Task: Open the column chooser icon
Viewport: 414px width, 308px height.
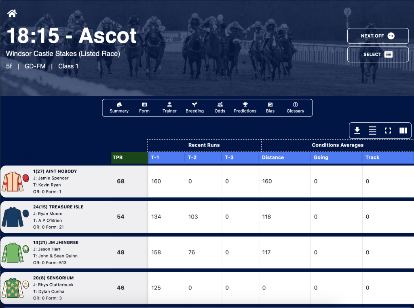Action: click(403, 130)
